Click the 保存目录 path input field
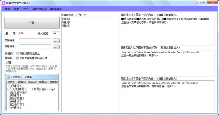The height and width of the screenshot is (115, 219). pyautogui.click(x=35, y=46)
